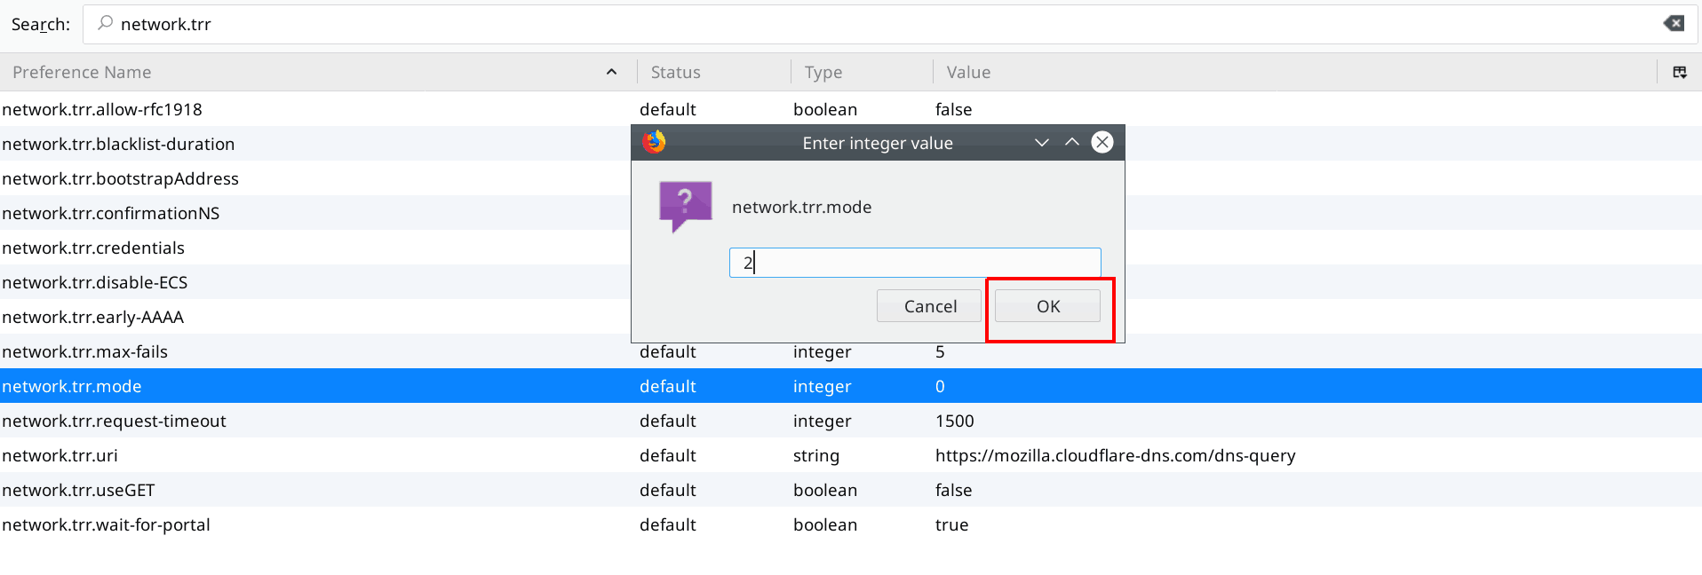The height and width of the screenshot is (575, 1702).
Task: Close the Enter integer value dialog
Action: pyautogui.click(x=1102, y=142)
